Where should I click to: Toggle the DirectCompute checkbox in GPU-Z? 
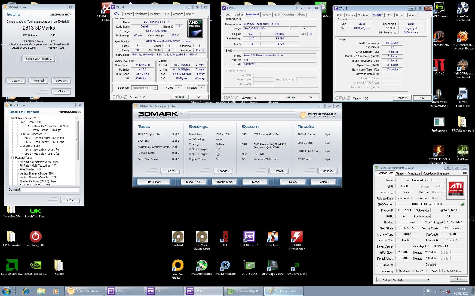441,271
